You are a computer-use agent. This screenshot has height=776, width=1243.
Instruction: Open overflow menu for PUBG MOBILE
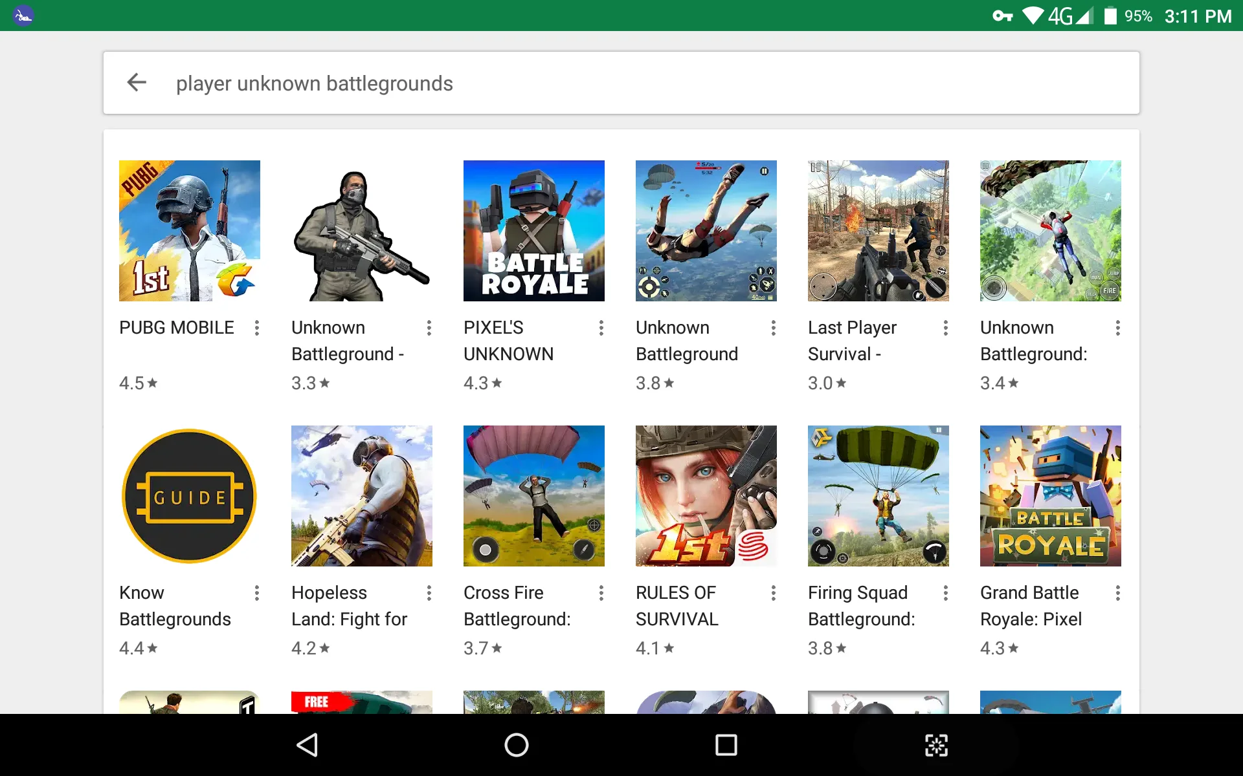click(257, 328)
